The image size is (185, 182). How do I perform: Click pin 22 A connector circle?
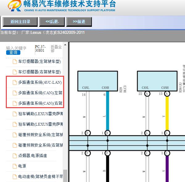pos(147,94)
